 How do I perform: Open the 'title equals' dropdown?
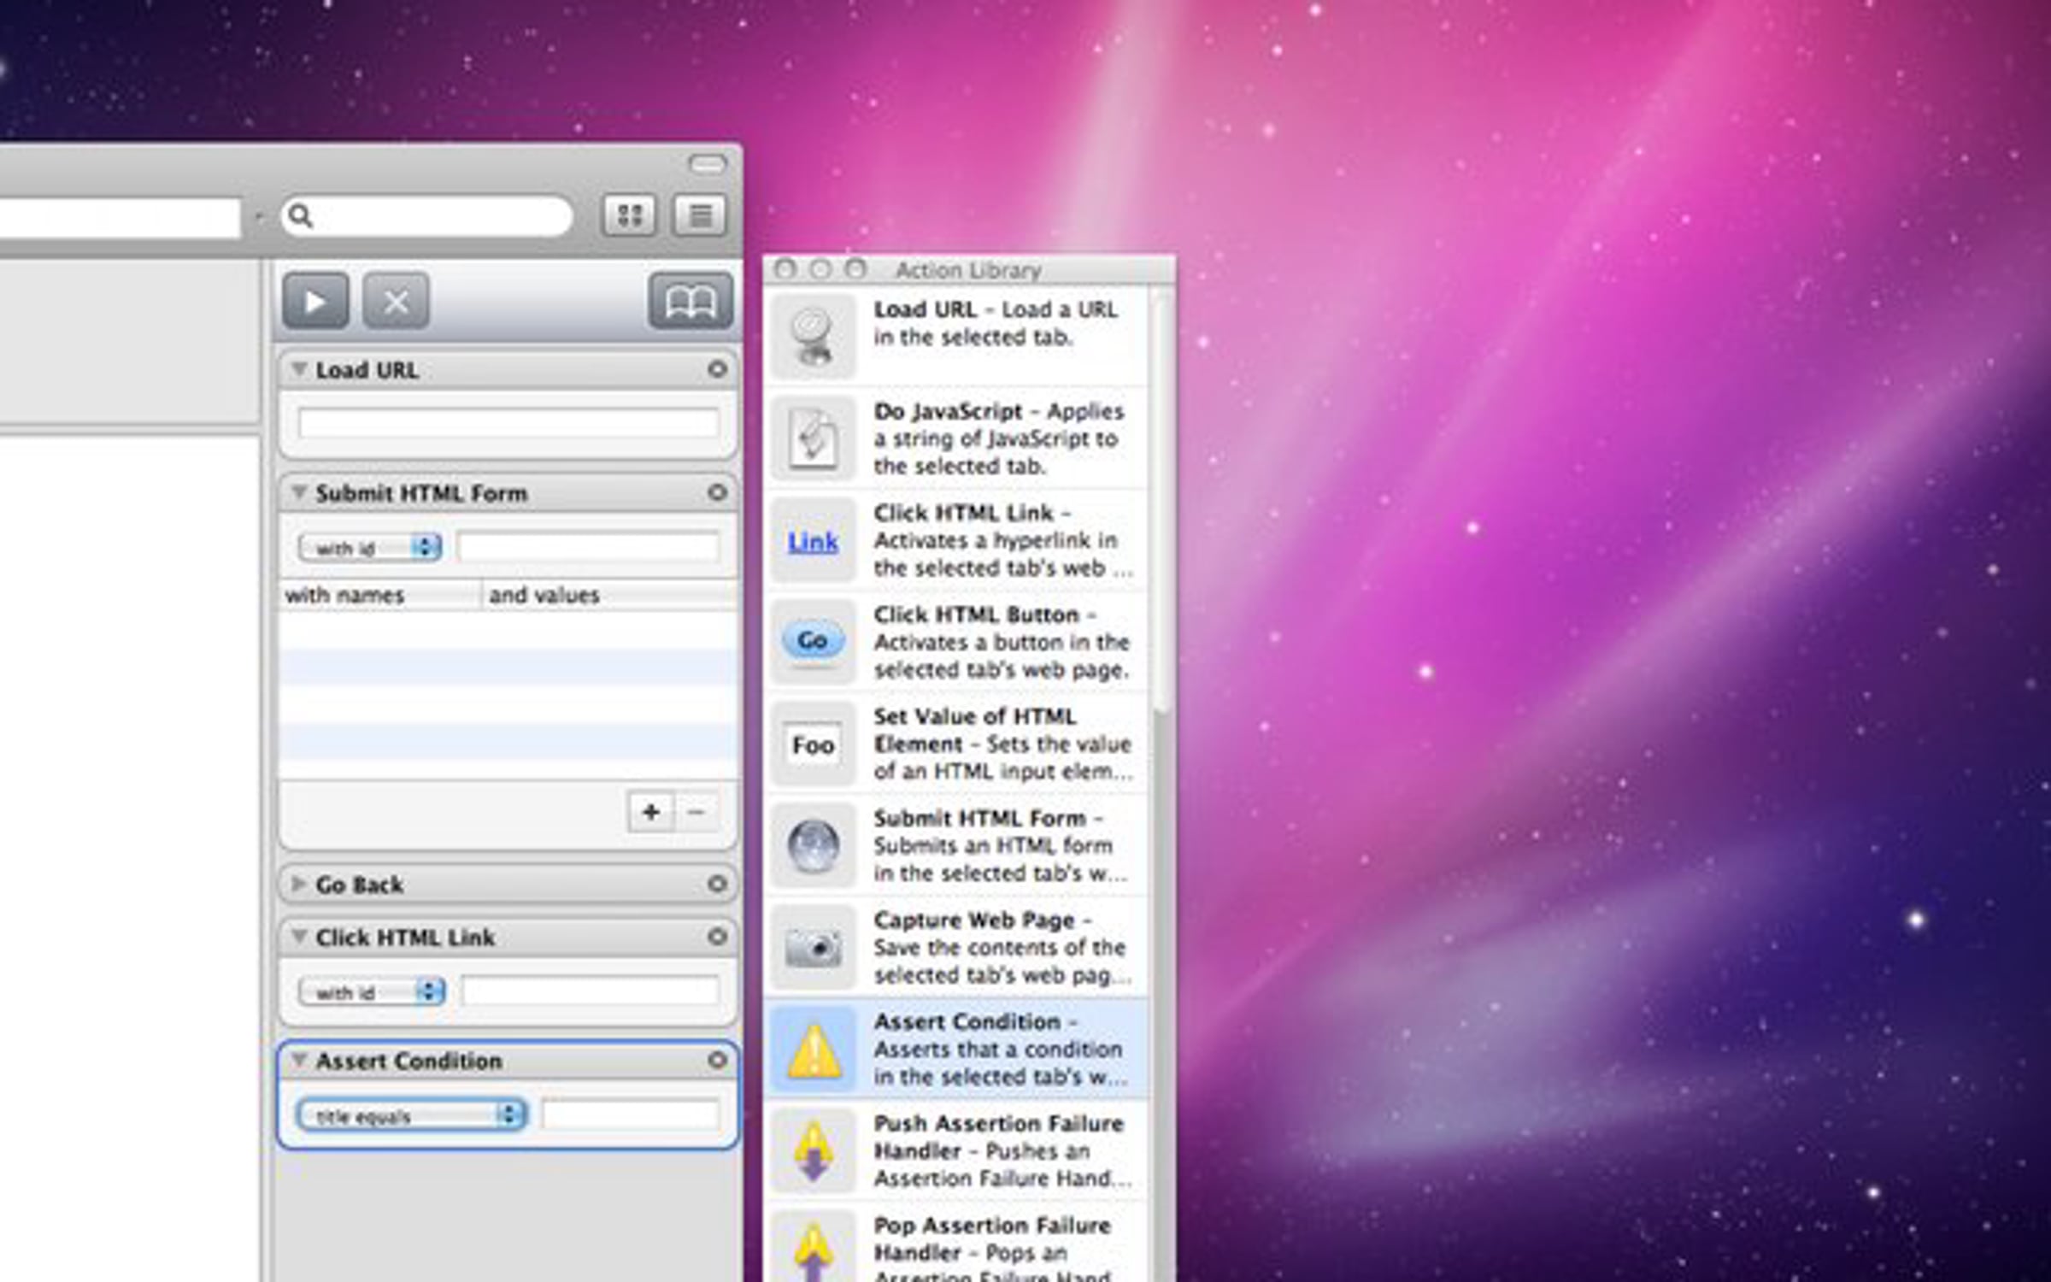pos(412,1115)
